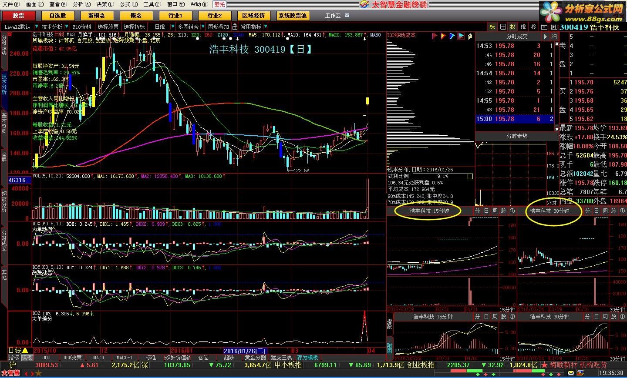
Task: Click the 系统股票池 button
Action: click(293, 15)
